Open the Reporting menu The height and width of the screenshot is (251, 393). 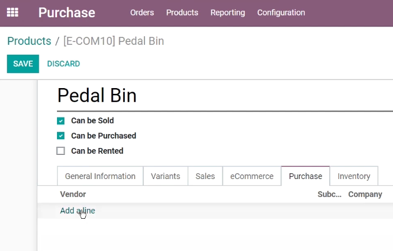pos(228,13)
